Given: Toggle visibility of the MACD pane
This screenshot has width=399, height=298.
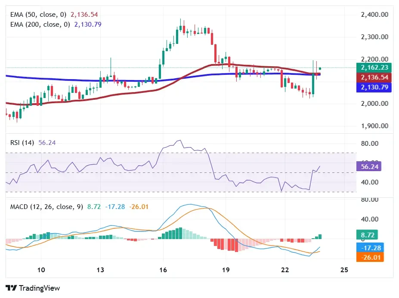Looking at the screenshot, I should click(45, 207).
